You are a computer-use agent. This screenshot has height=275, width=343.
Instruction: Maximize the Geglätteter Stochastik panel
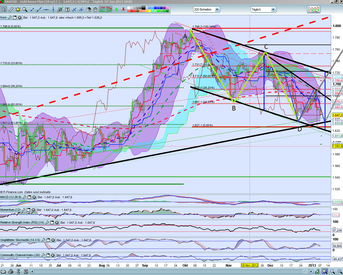pos(48,240)
